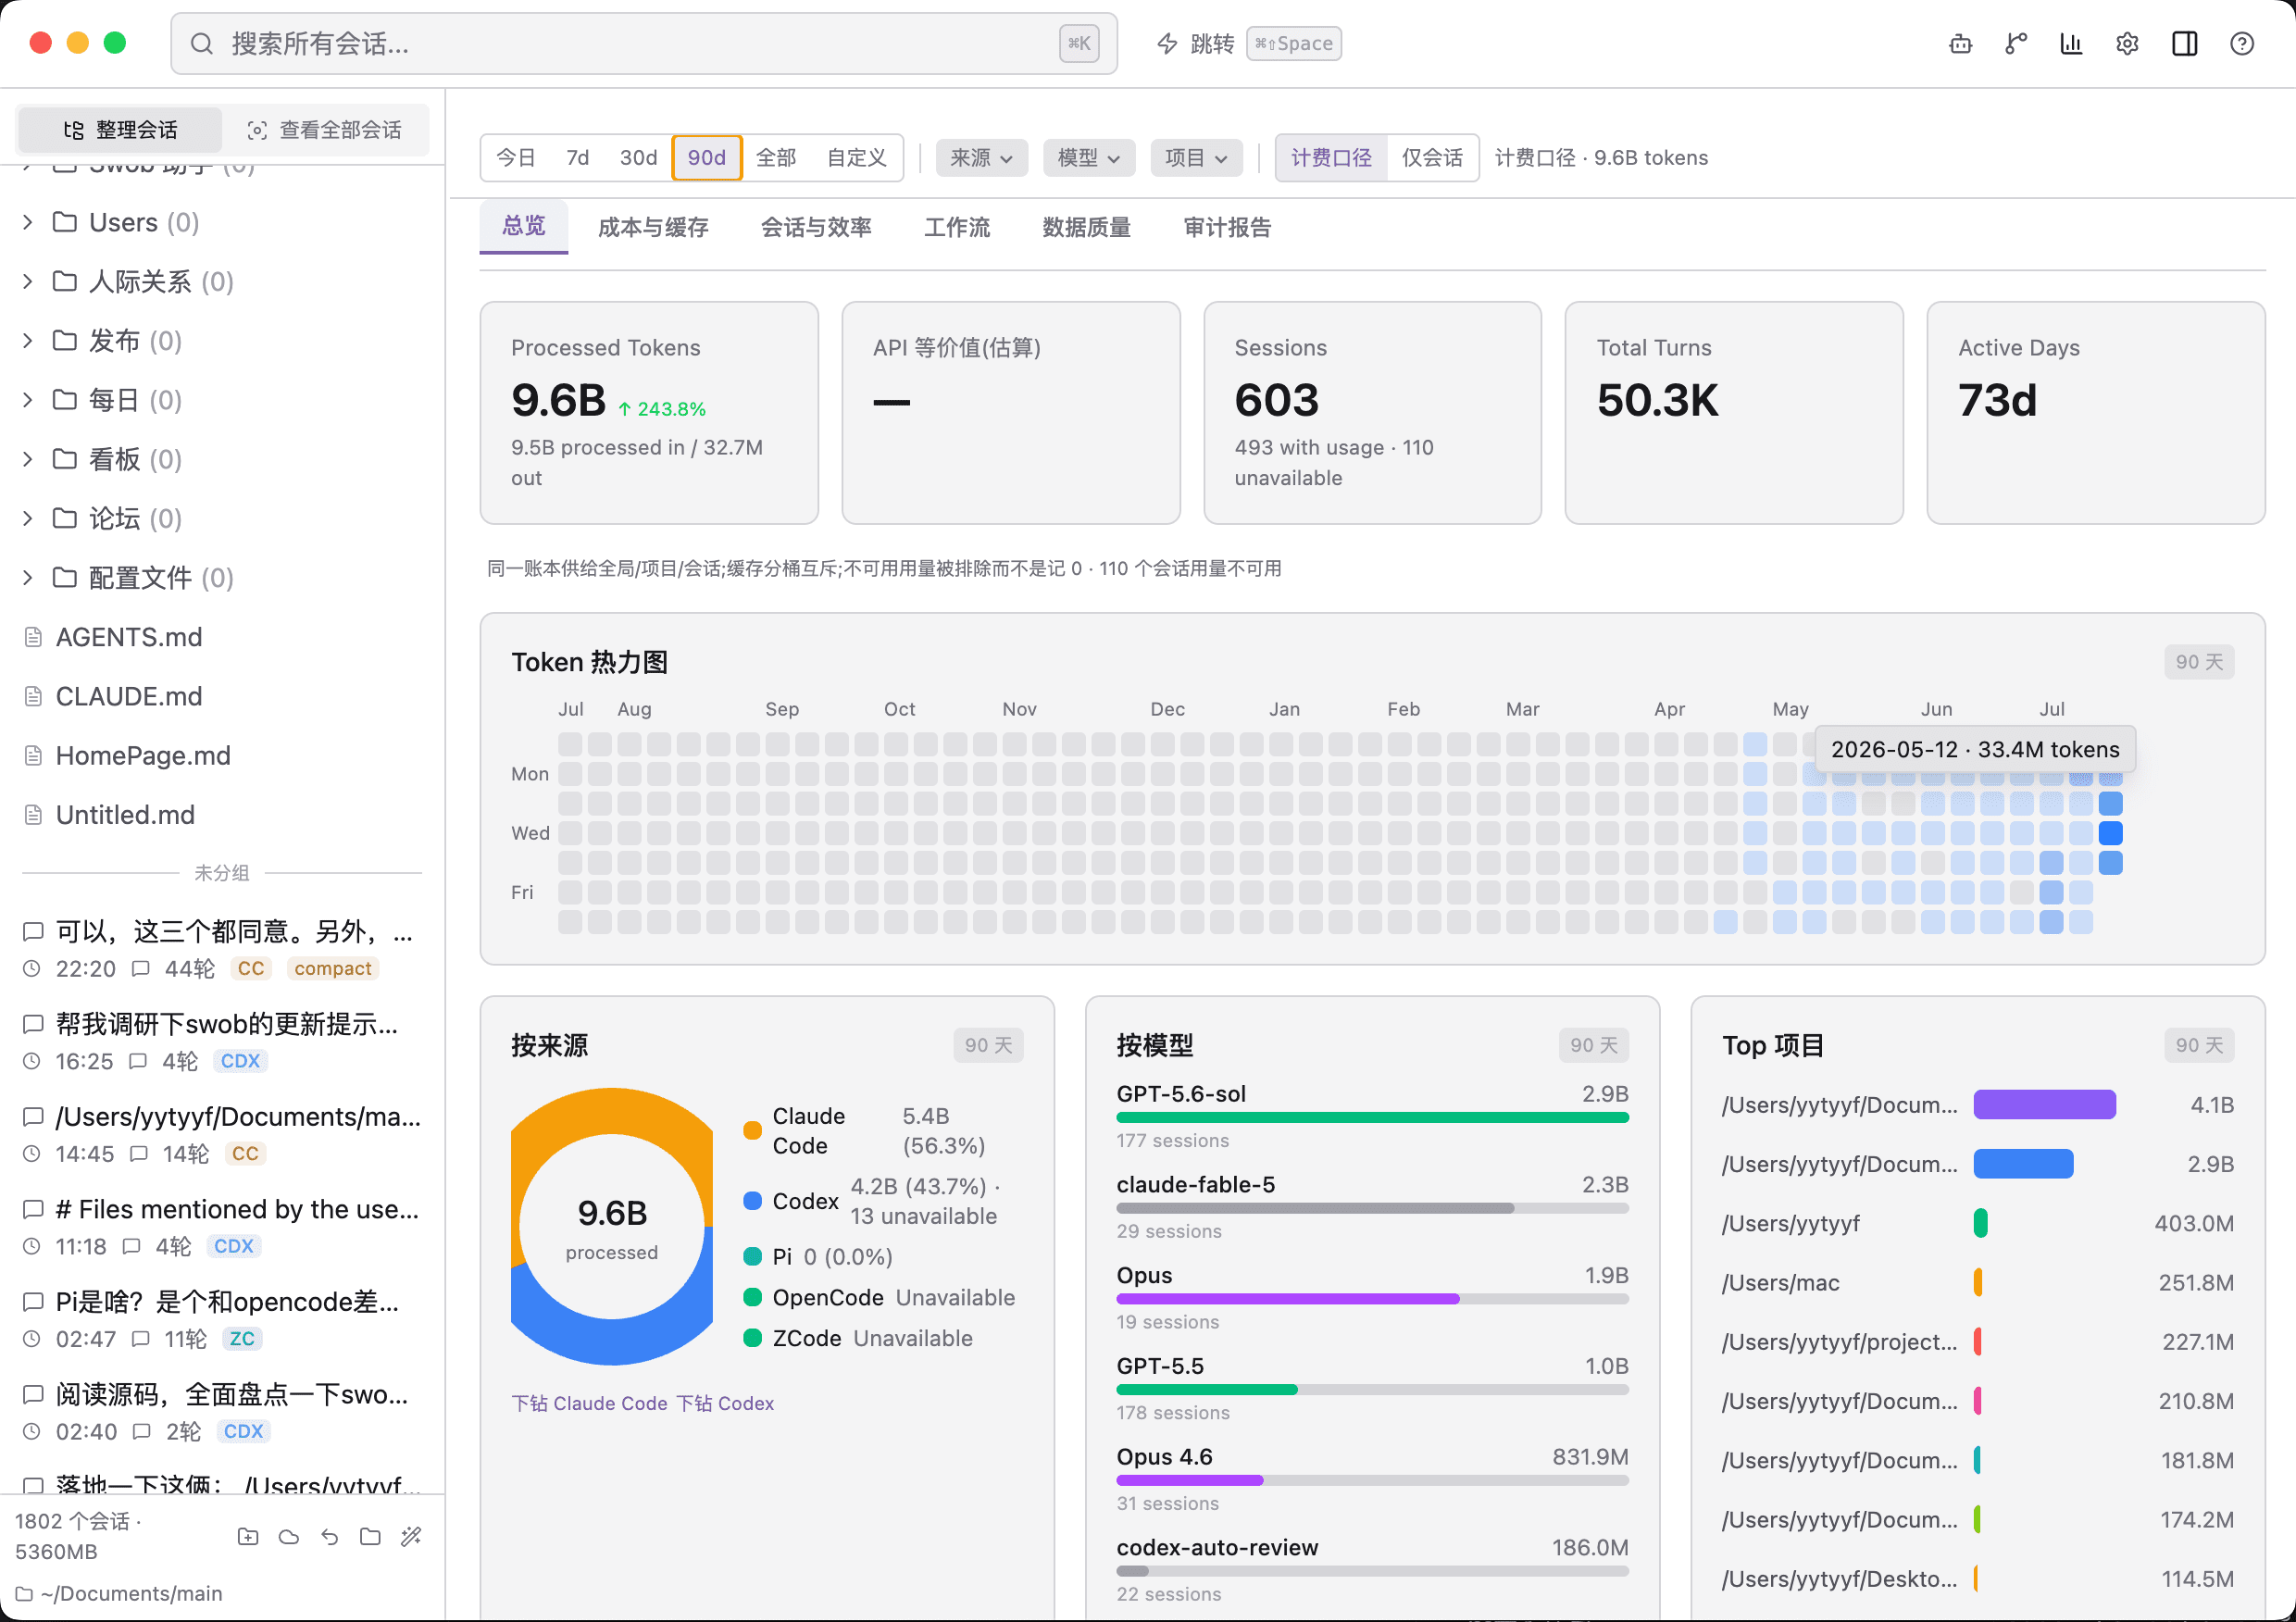Screen dimensions: 2296x1622
Task: Click the compact badge on 22:20 session
Action: (x=333, y=968)
